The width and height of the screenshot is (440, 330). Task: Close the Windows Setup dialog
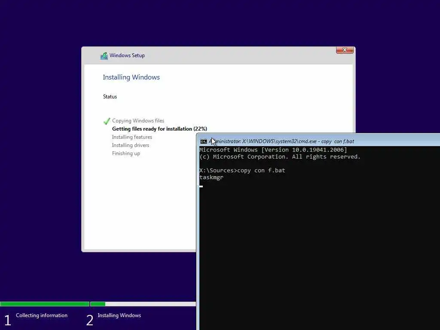[x=345, y=50]
